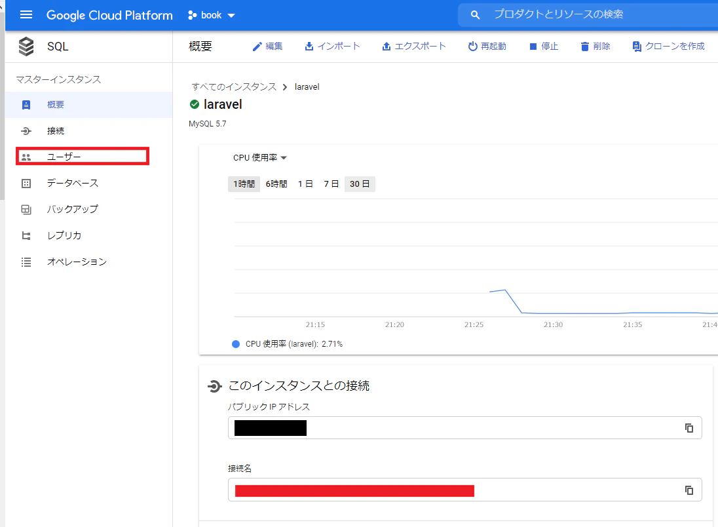Screen dimensions: 718x527
Task: Click the SQL stacked layers logo
Action: coord(26,47)
